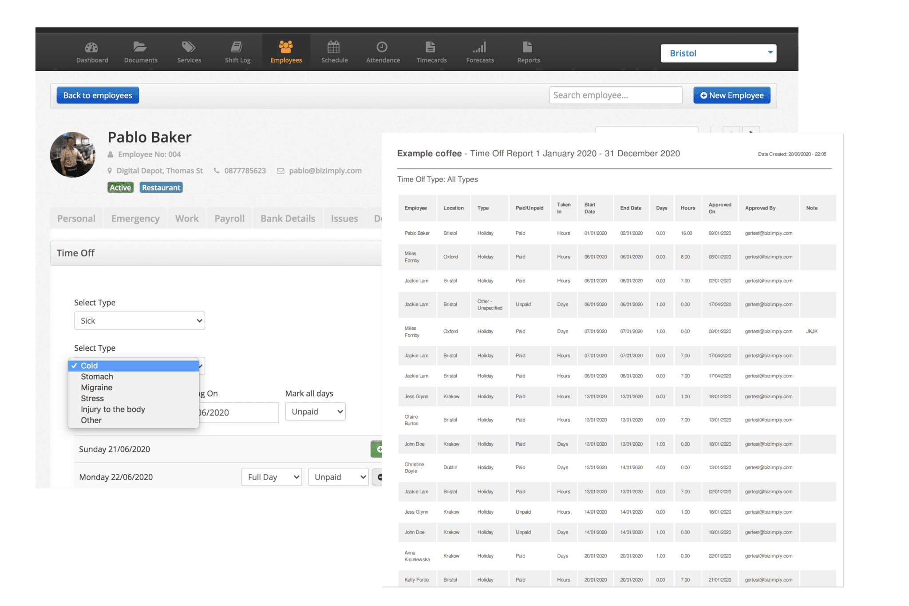Open the Forecasts chart icon

pos(480,51)
